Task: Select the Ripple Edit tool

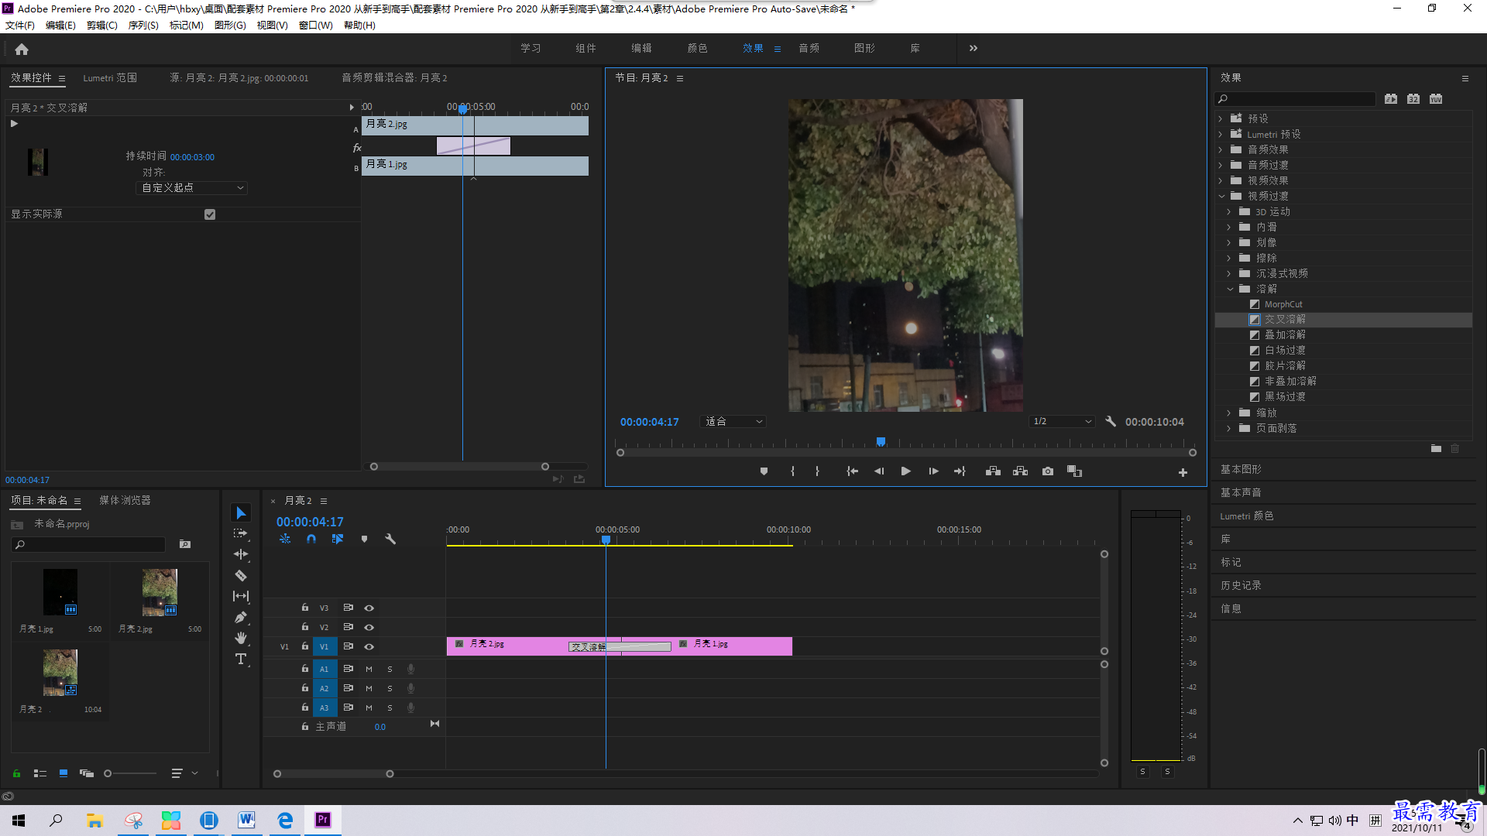Action: (241, 554)
